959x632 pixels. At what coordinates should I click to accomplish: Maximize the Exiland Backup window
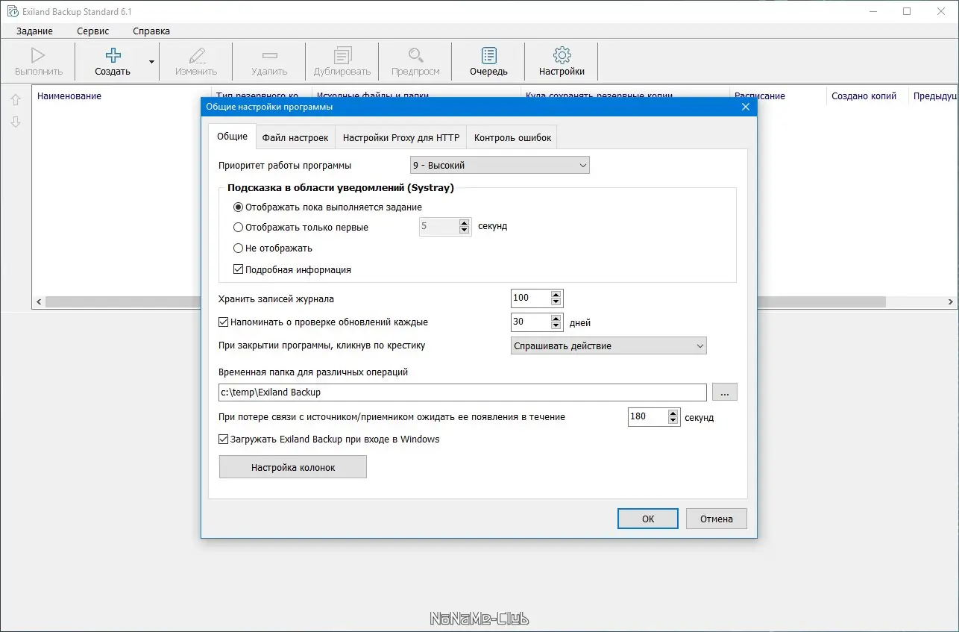(x=907, y=11)
